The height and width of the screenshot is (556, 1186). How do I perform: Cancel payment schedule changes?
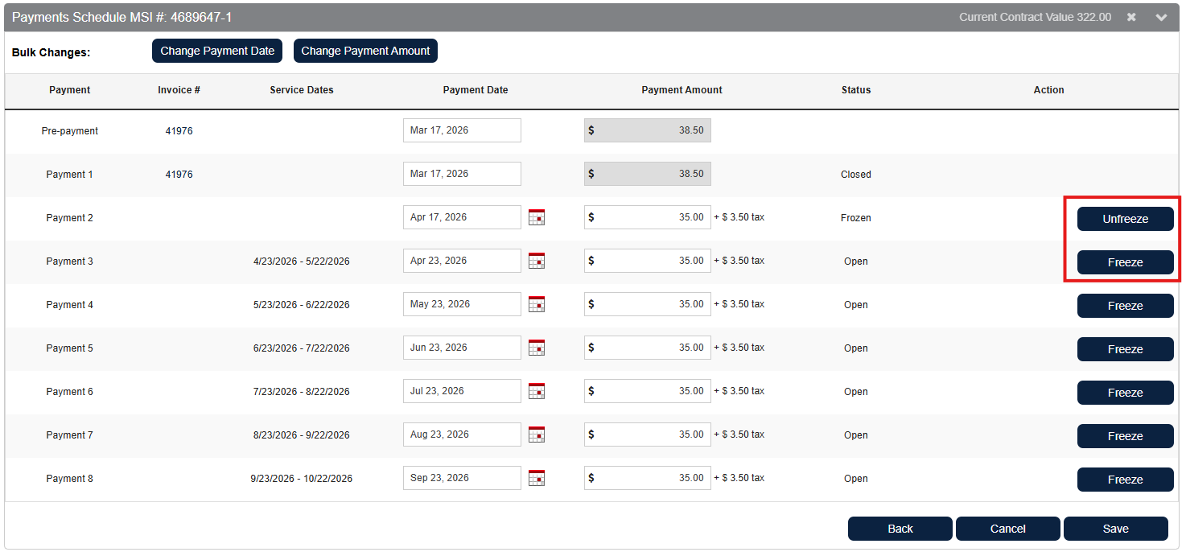[1007, 529]
